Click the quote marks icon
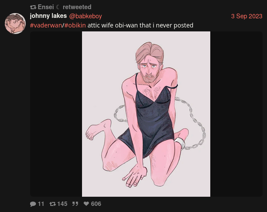The height and width of the screenshot is (212, 267). point(75,204)
